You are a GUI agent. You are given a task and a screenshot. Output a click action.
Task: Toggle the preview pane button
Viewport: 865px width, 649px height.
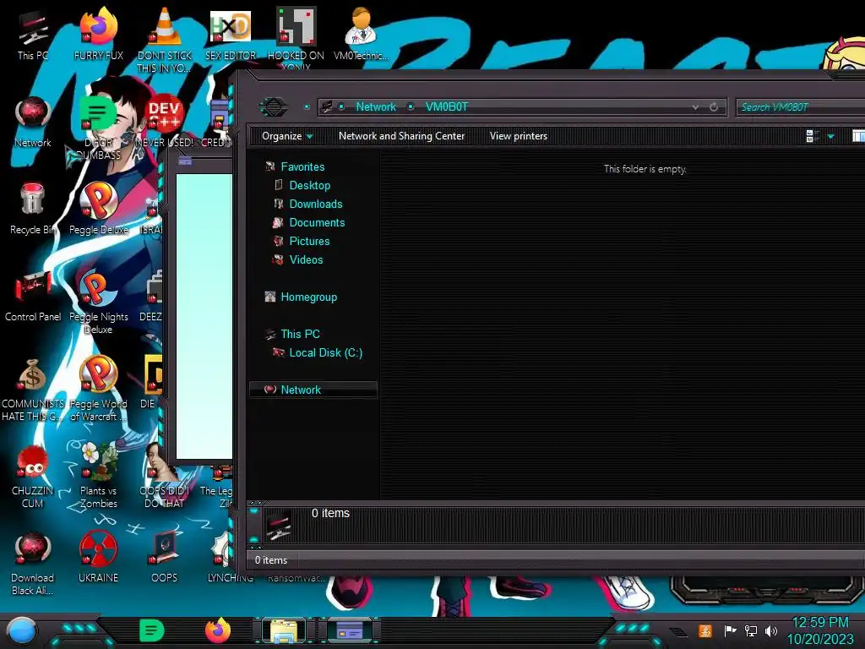pos(858,136)
